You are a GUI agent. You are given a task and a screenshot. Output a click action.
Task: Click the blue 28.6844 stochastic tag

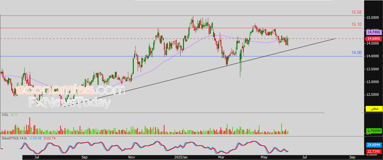pos(374,145)
